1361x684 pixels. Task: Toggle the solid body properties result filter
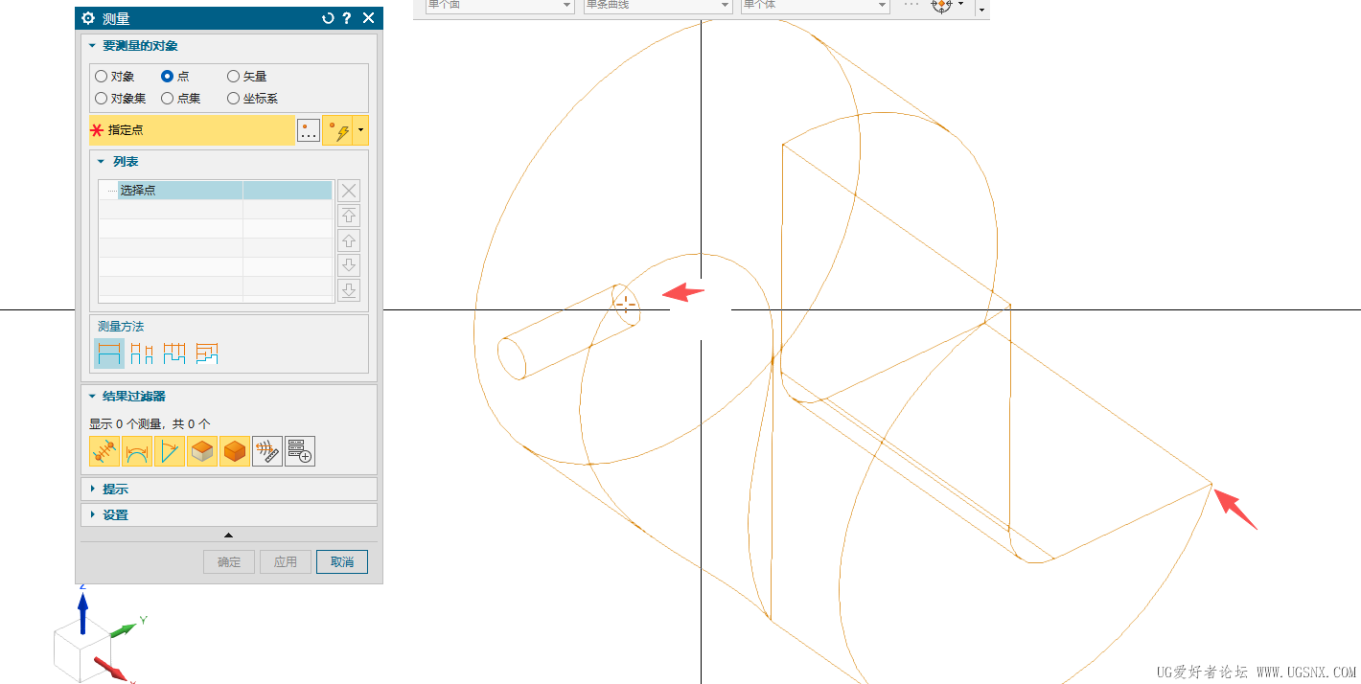tap(235, 451)
